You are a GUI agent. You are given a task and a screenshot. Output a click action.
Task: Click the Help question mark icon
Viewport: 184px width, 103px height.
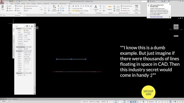[x=169, y=1]
